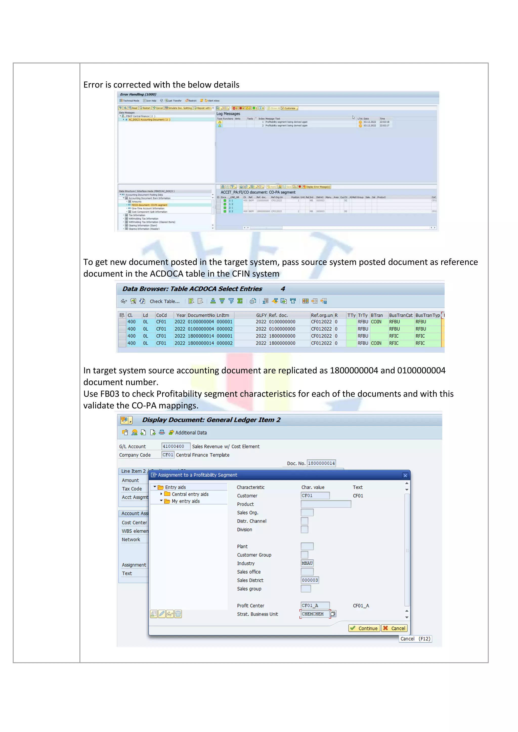Click the green Continue button
518x732 pixels.
click(x=364, y=628)
